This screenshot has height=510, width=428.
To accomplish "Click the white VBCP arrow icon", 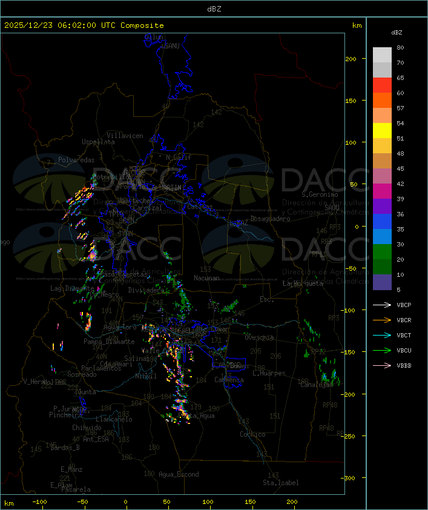I will [x=382, y=305].
